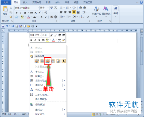Click the Picture paste option icon
Screen dimensions: 144x117
(x=58, y=61)
